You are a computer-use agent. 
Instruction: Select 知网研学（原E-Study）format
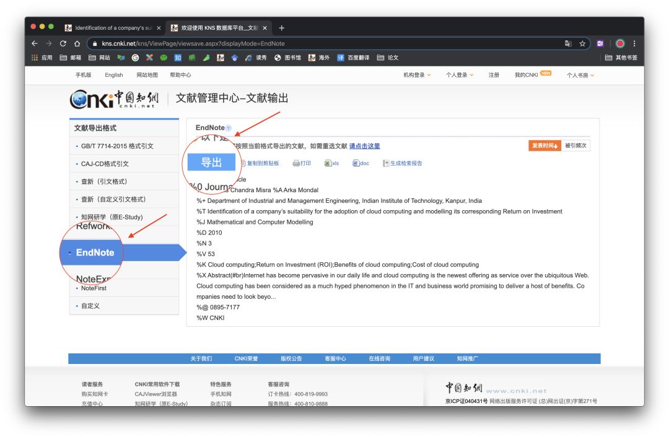pyautogui.click(x=111, y=217)
